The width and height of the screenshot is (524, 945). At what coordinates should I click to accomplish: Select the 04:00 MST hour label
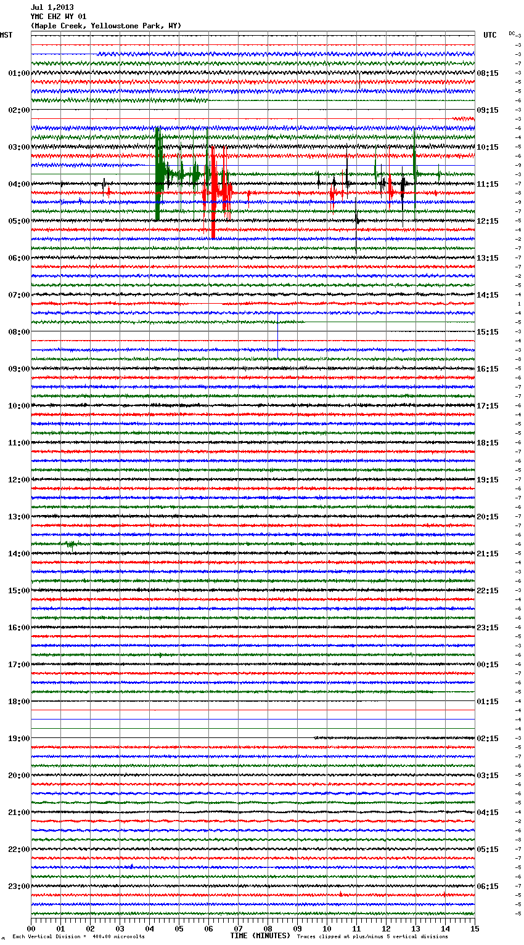[x=19, y=184]
